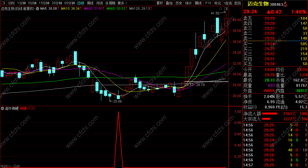Switch to 月线 monthly chart
Viewport: 308px width, 168px height.
click(100, 3)
